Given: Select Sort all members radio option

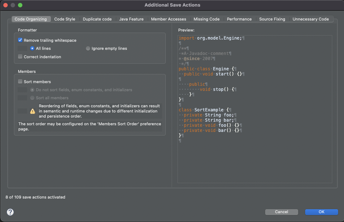Looking at the screenshot, I should click(32, 98).
